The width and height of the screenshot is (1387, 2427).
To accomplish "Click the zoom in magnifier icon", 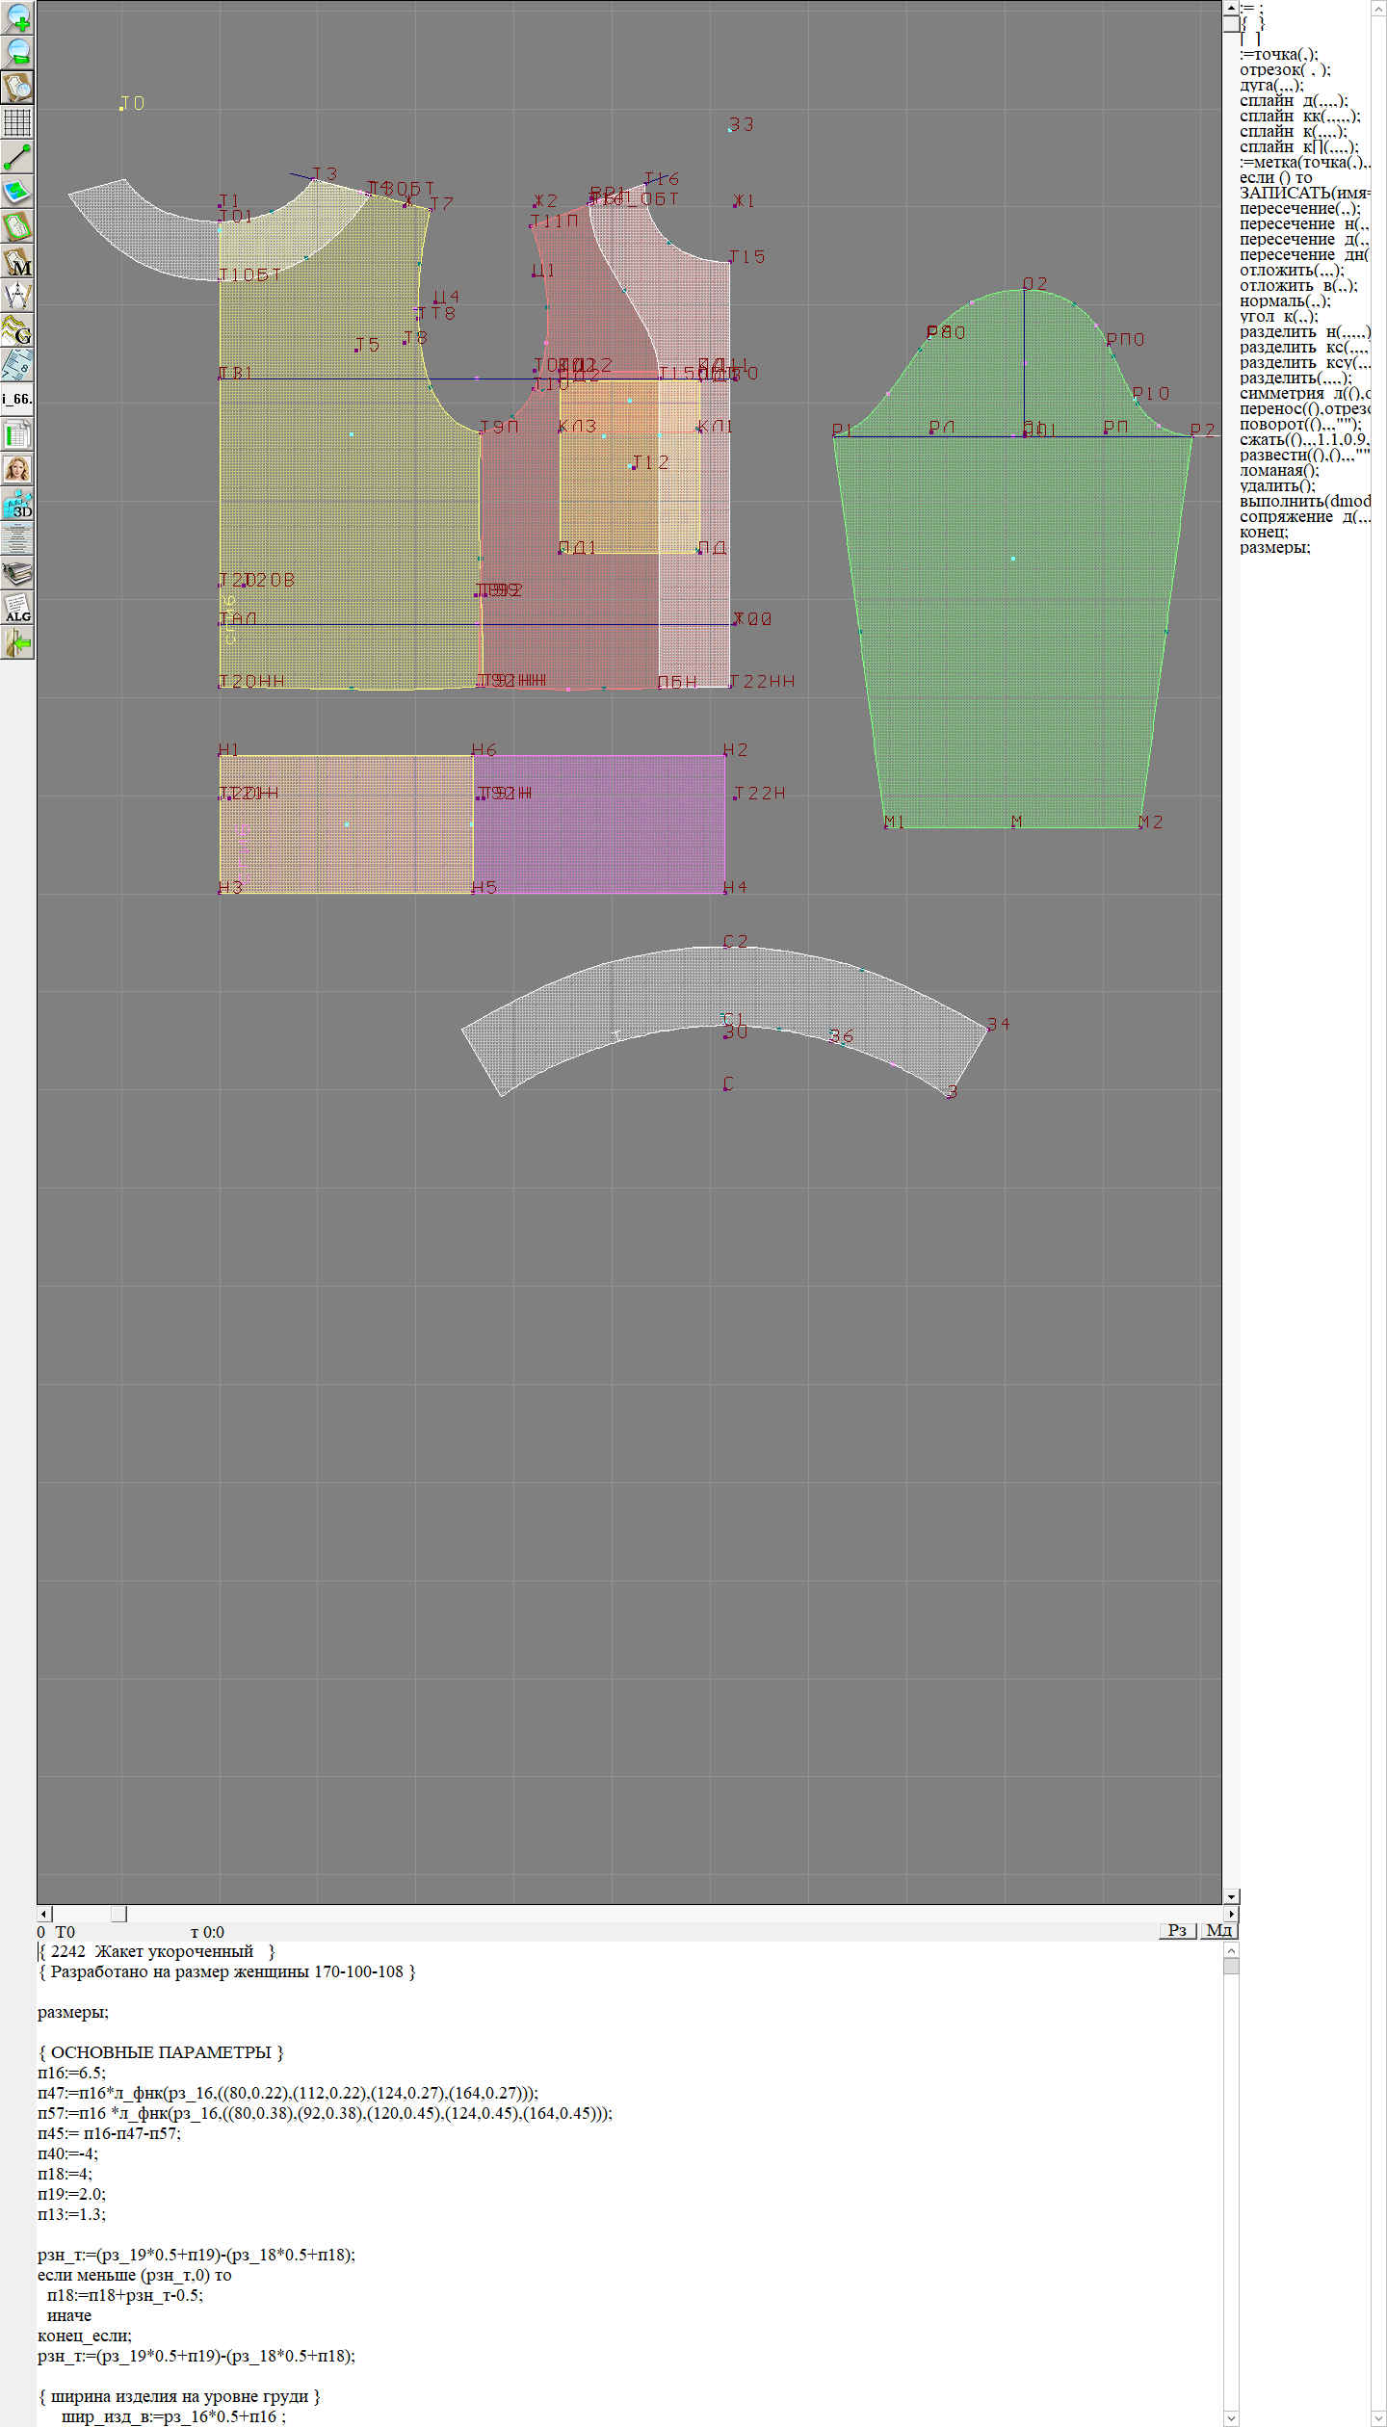I will 17,17.
